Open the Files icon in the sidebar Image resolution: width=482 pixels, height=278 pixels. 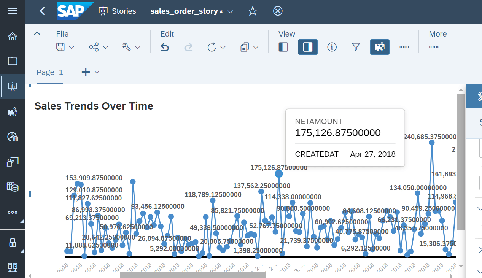12,61
